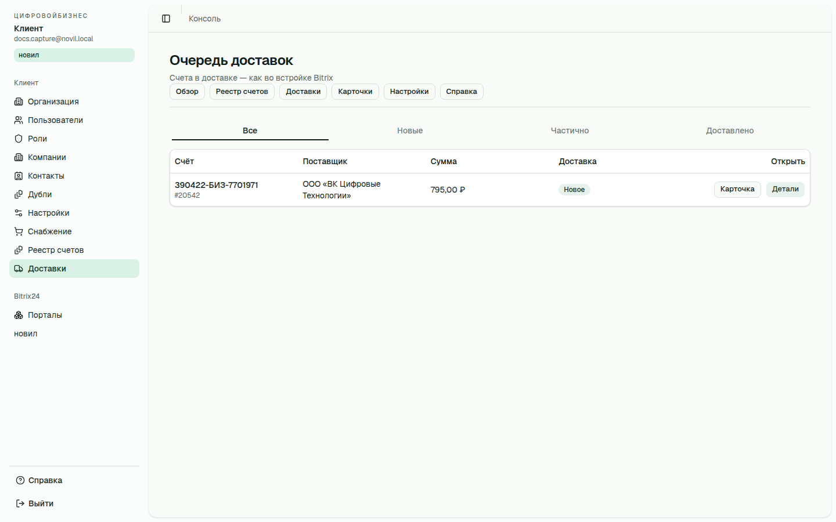This screenshot has height=522, width=836.
Task: Open the Реестр счетов chip button
Action: pyautogui.click(x=242, y=92)
